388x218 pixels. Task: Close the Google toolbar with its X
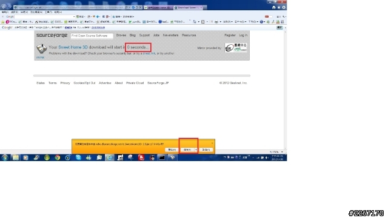(x=2, y=16)
